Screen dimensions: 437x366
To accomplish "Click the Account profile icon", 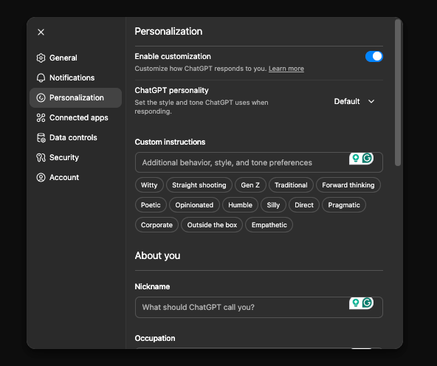I will coord(41,177).
